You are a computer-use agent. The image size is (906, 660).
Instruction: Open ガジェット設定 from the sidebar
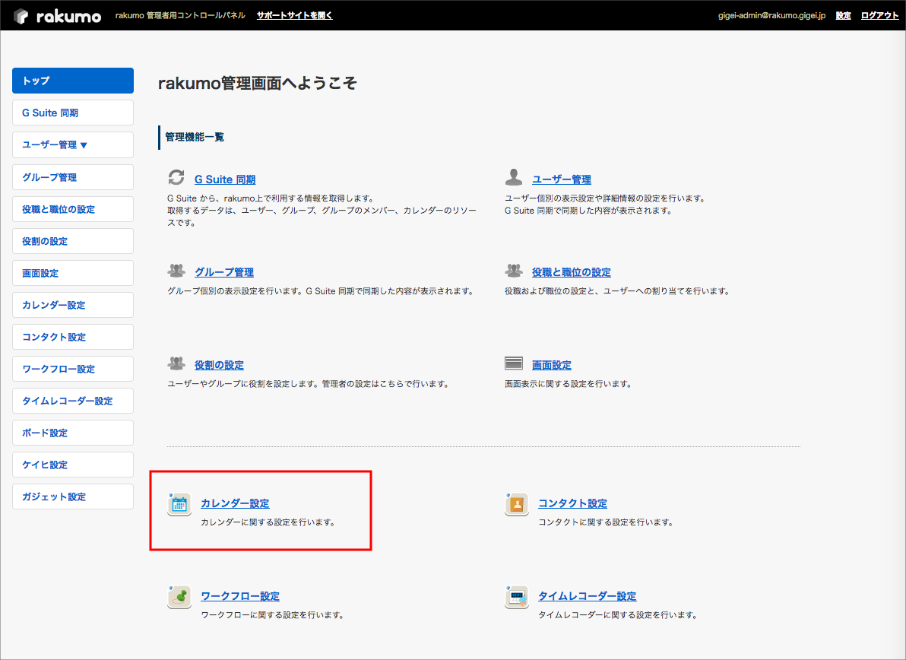pyautogui.click(x=73, y=497)
